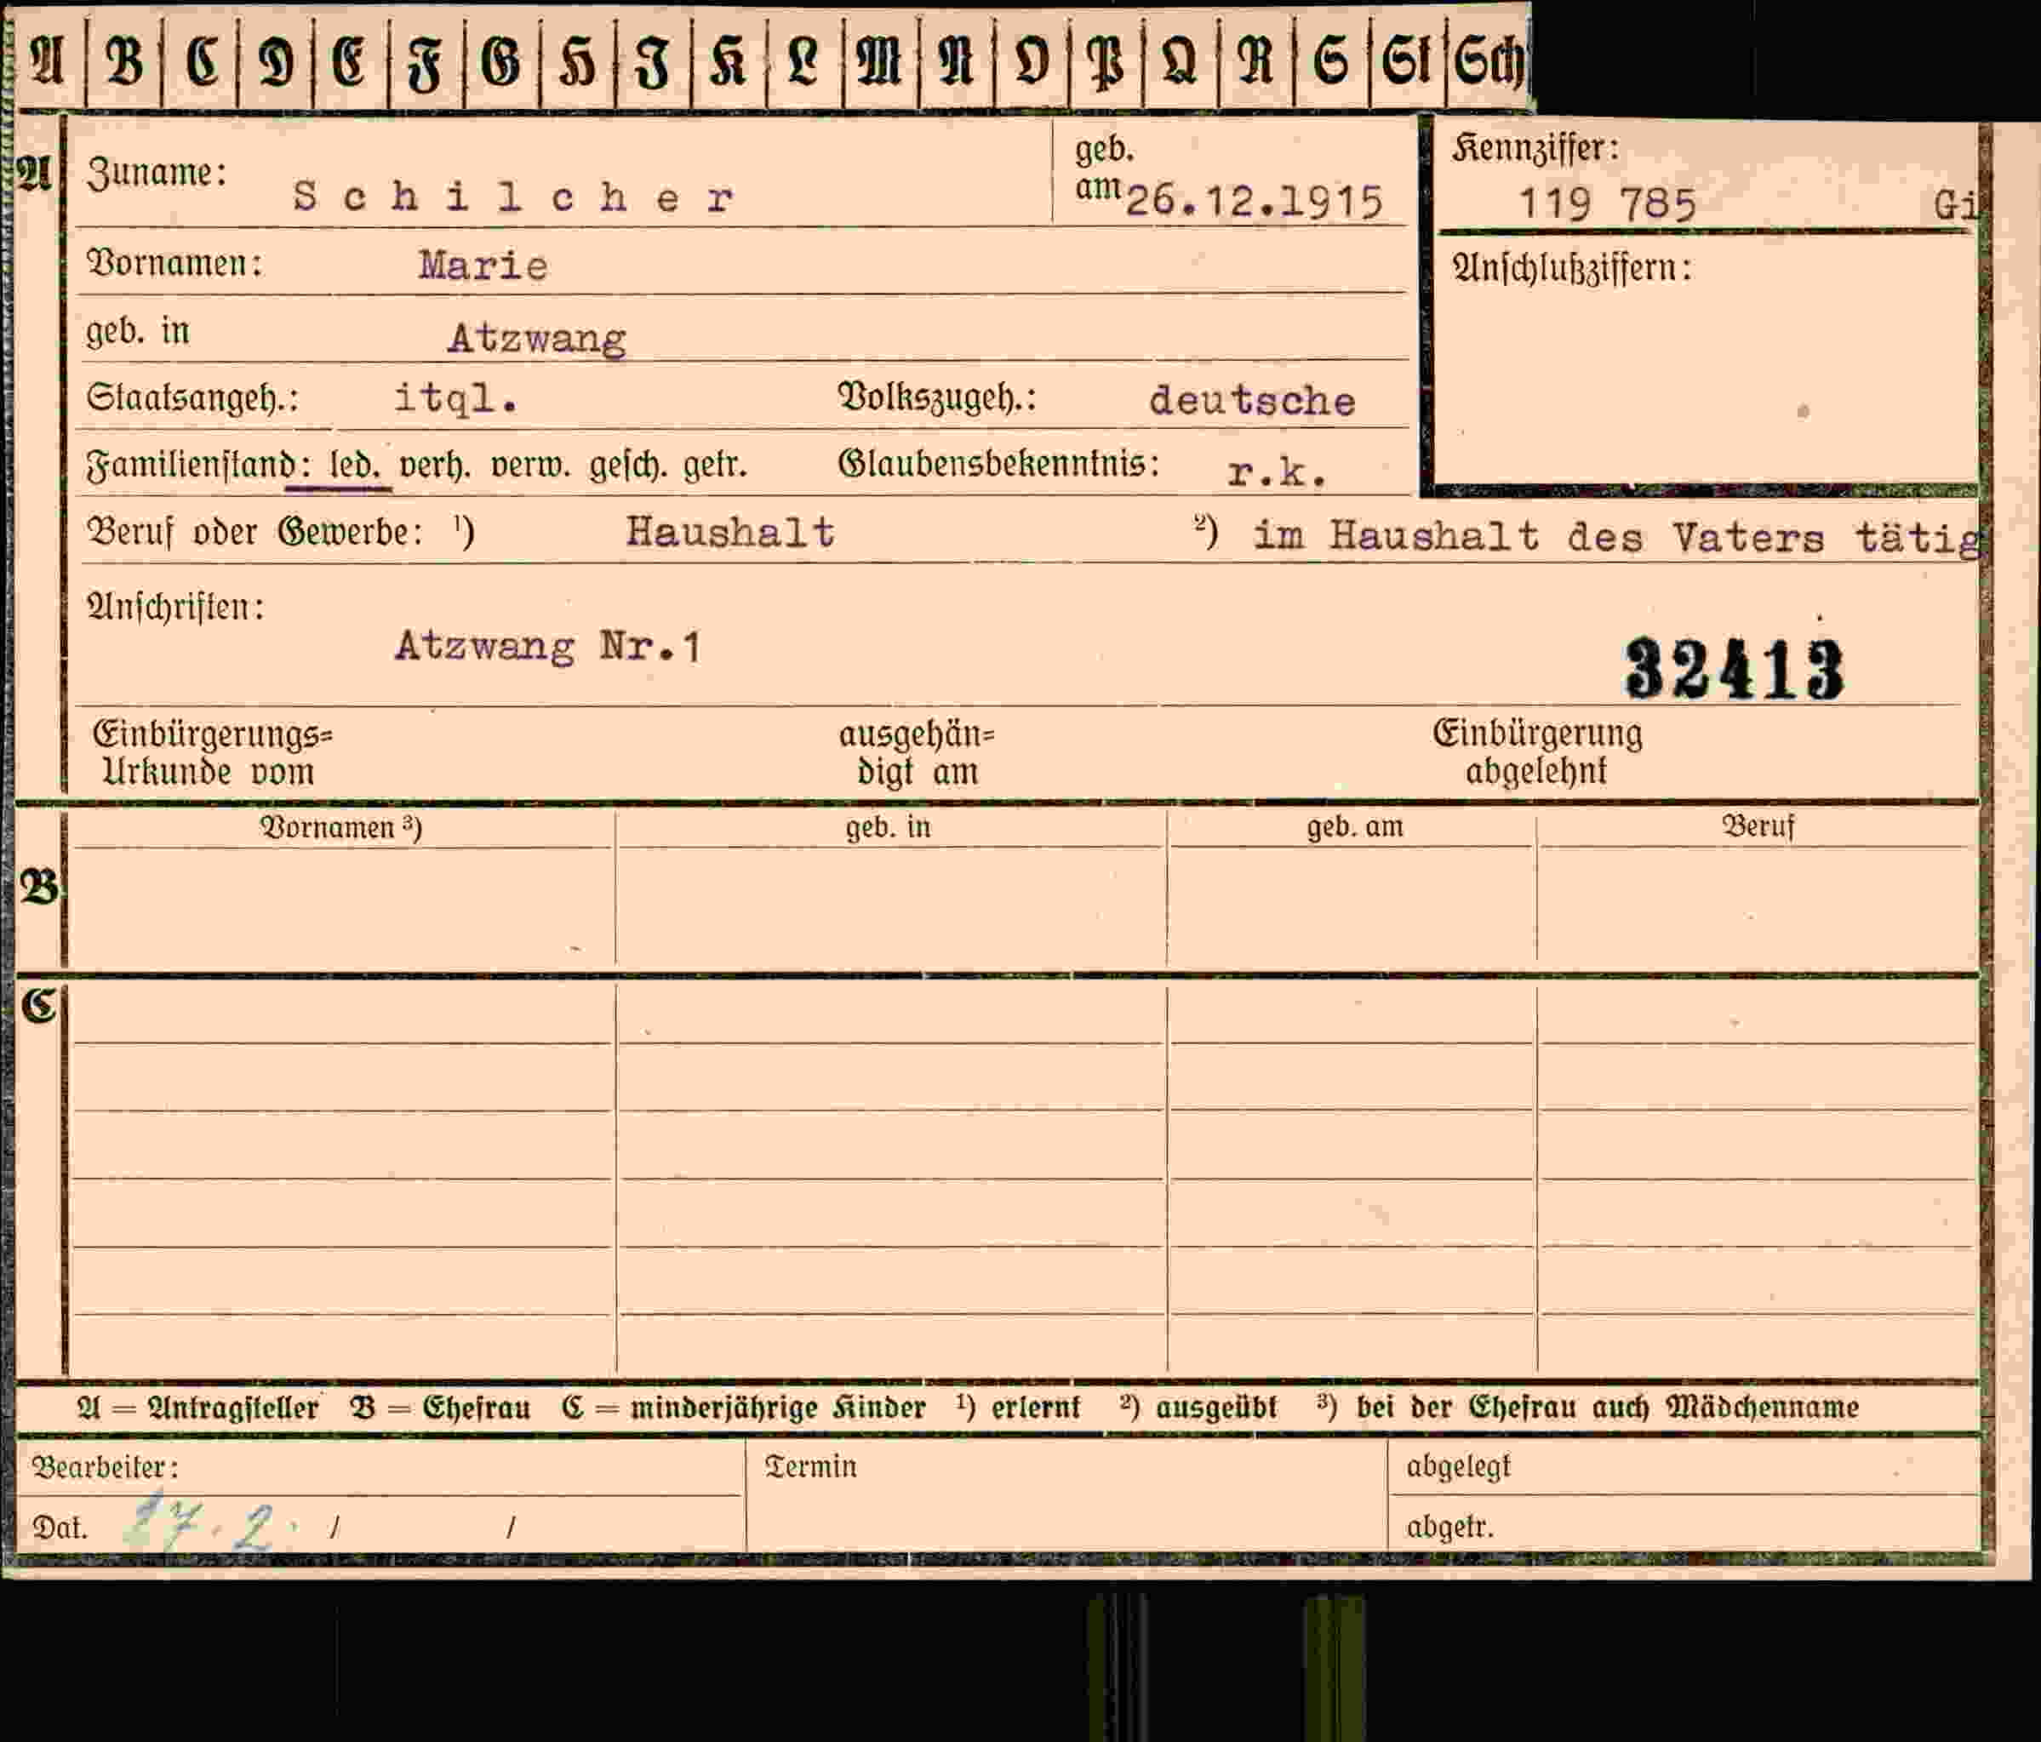Click the nationality value itql.
Image resolution: width=2041 pixels, height=1742 pixels.
point(455,397)
